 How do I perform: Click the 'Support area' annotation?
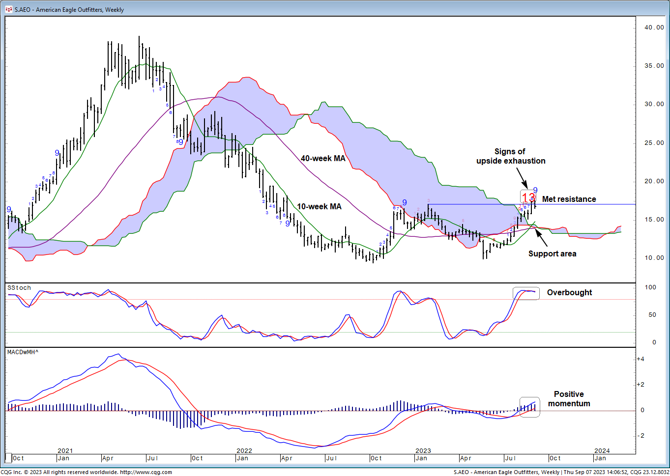point(552,253)
